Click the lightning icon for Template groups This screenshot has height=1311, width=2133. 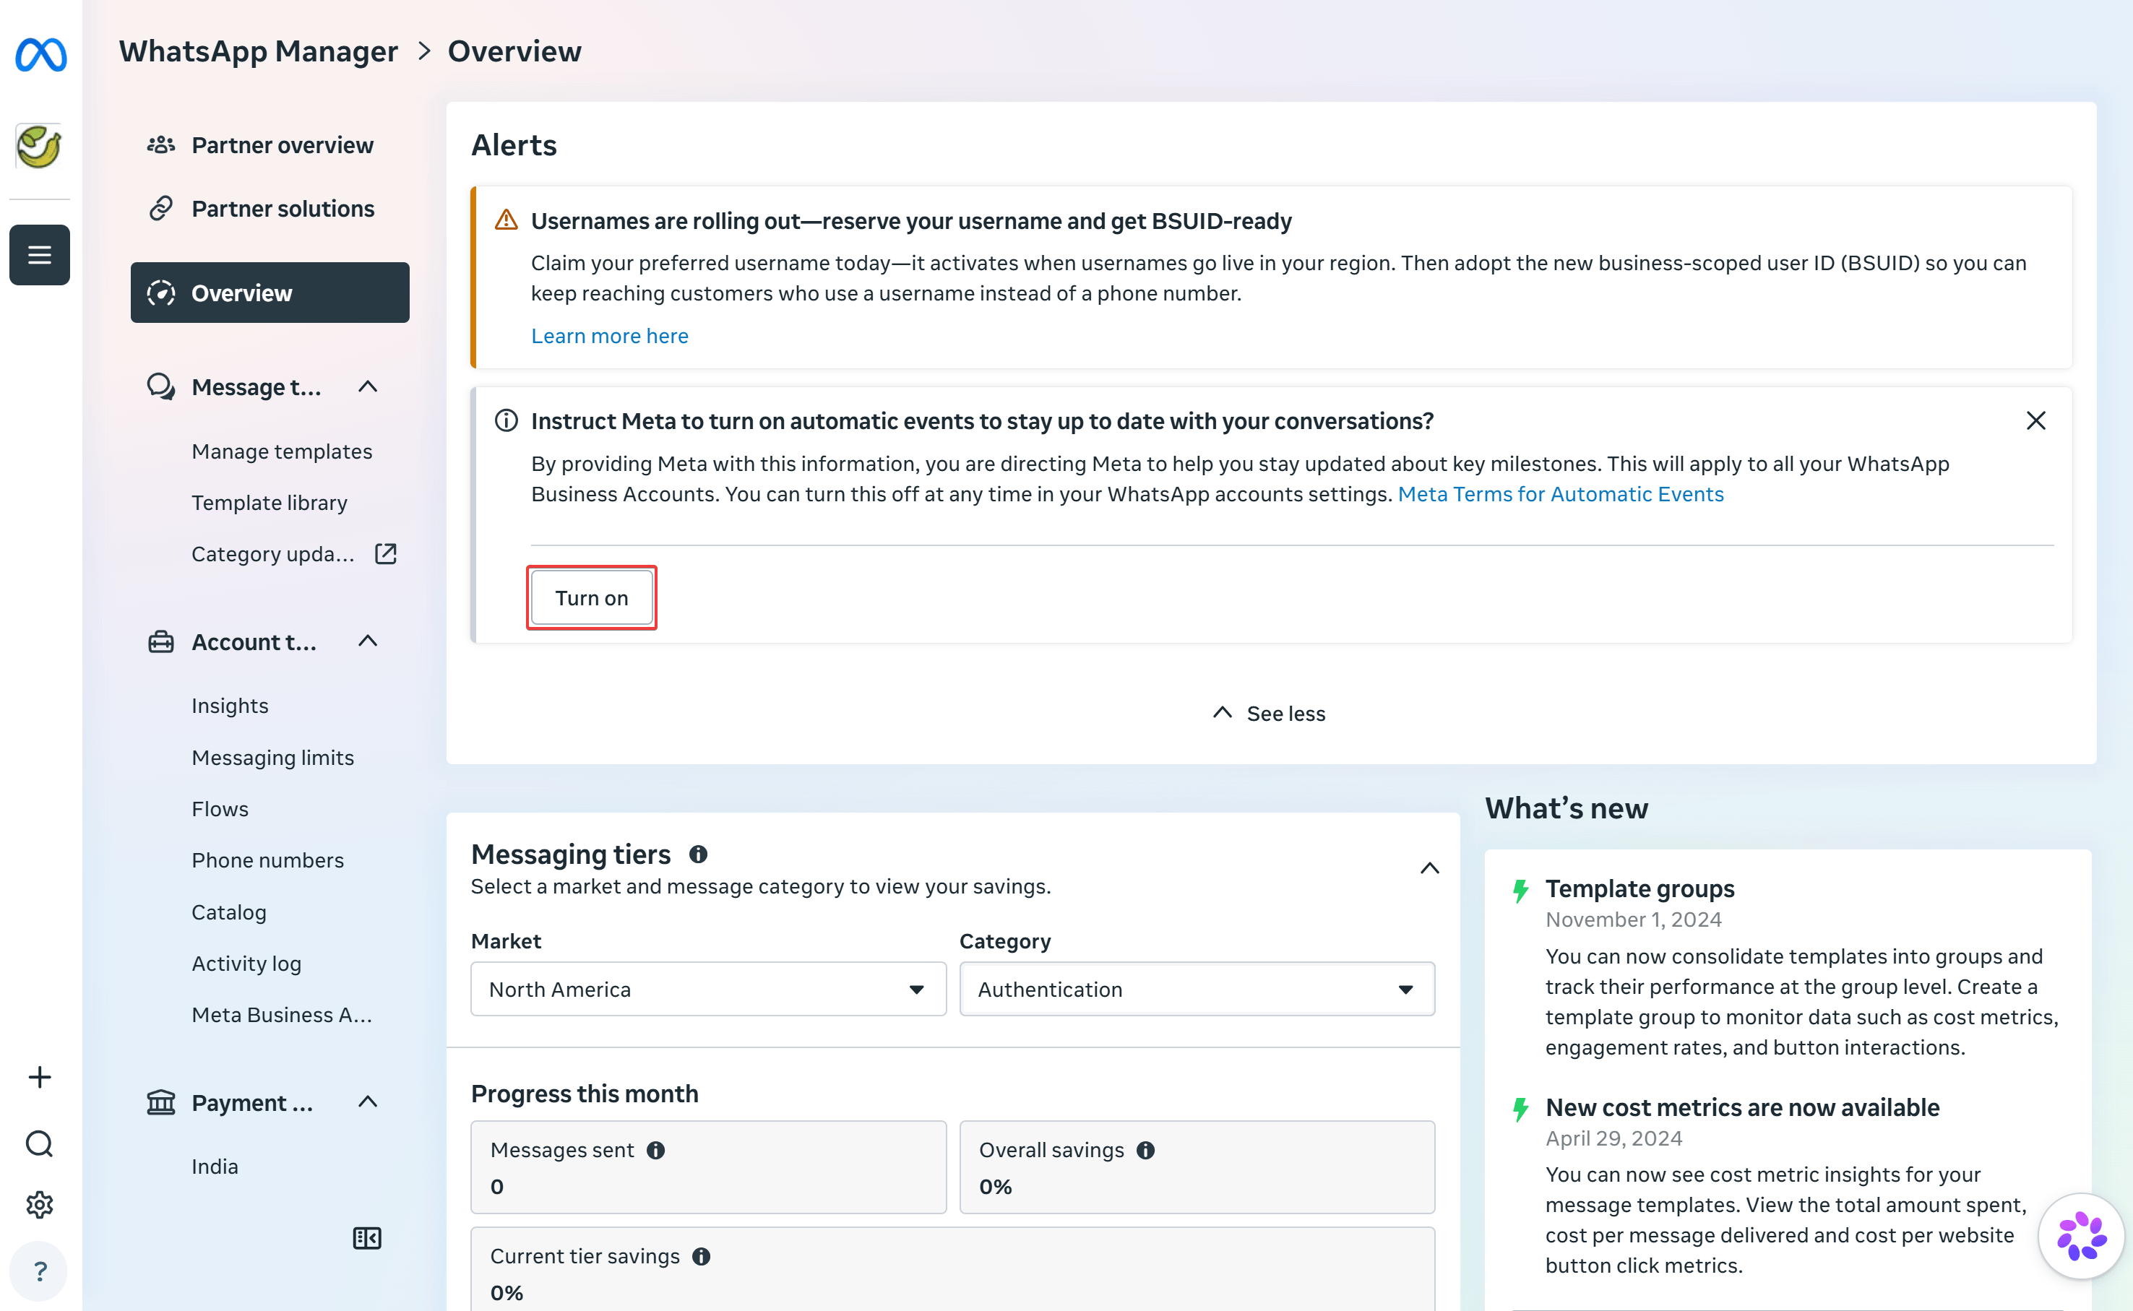[x=1521, y=891]
